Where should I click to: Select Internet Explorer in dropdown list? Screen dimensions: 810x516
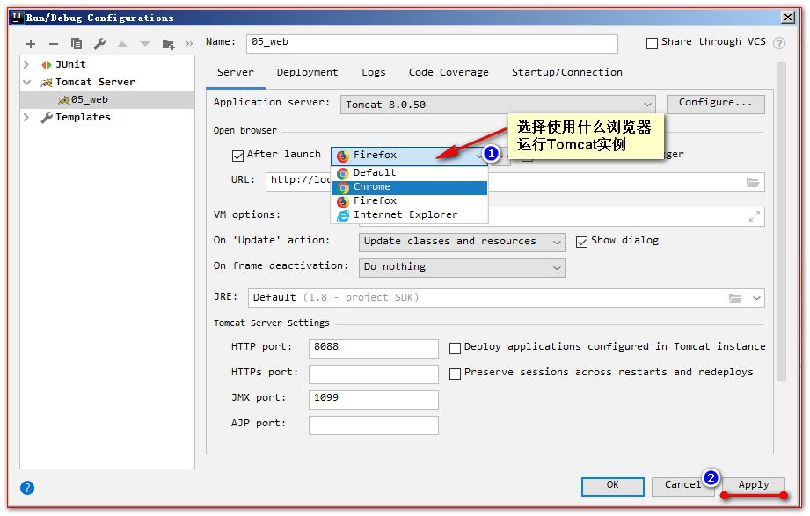[x=409, y=214]
